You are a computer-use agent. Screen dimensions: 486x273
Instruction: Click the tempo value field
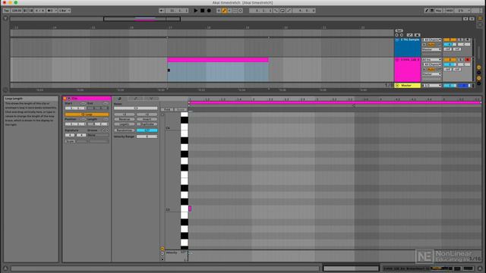click(17, 11)
